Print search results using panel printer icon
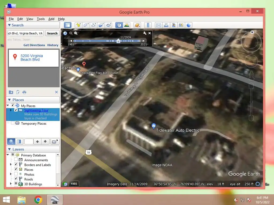Screen dimensions: 274x205 pyautogui.click(x=24, y=92)
